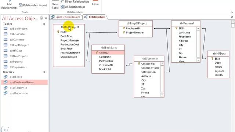Click the key icon beside Part# field
235x132 pixels.
coord(58,32)
